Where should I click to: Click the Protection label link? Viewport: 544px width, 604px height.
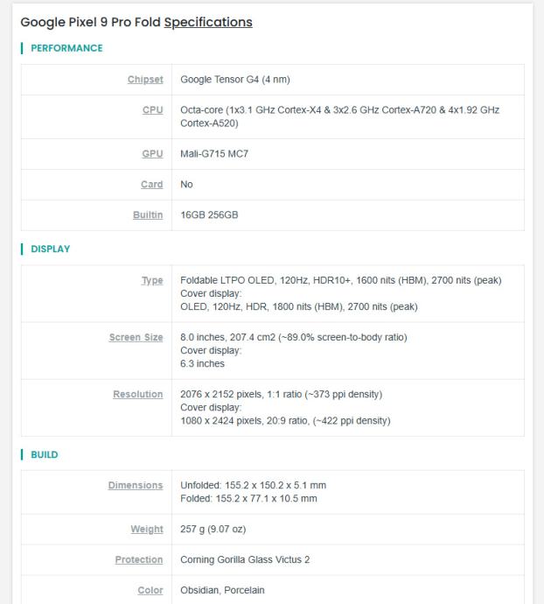[x=138, y=559]
